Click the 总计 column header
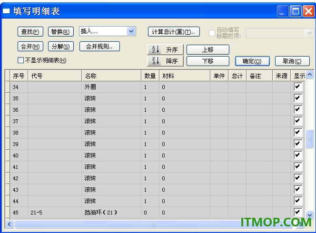This screenshot has height=233, width=316. pos(237,76)
